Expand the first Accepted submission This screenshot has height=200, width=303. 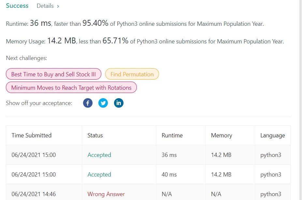click(99, 155)
